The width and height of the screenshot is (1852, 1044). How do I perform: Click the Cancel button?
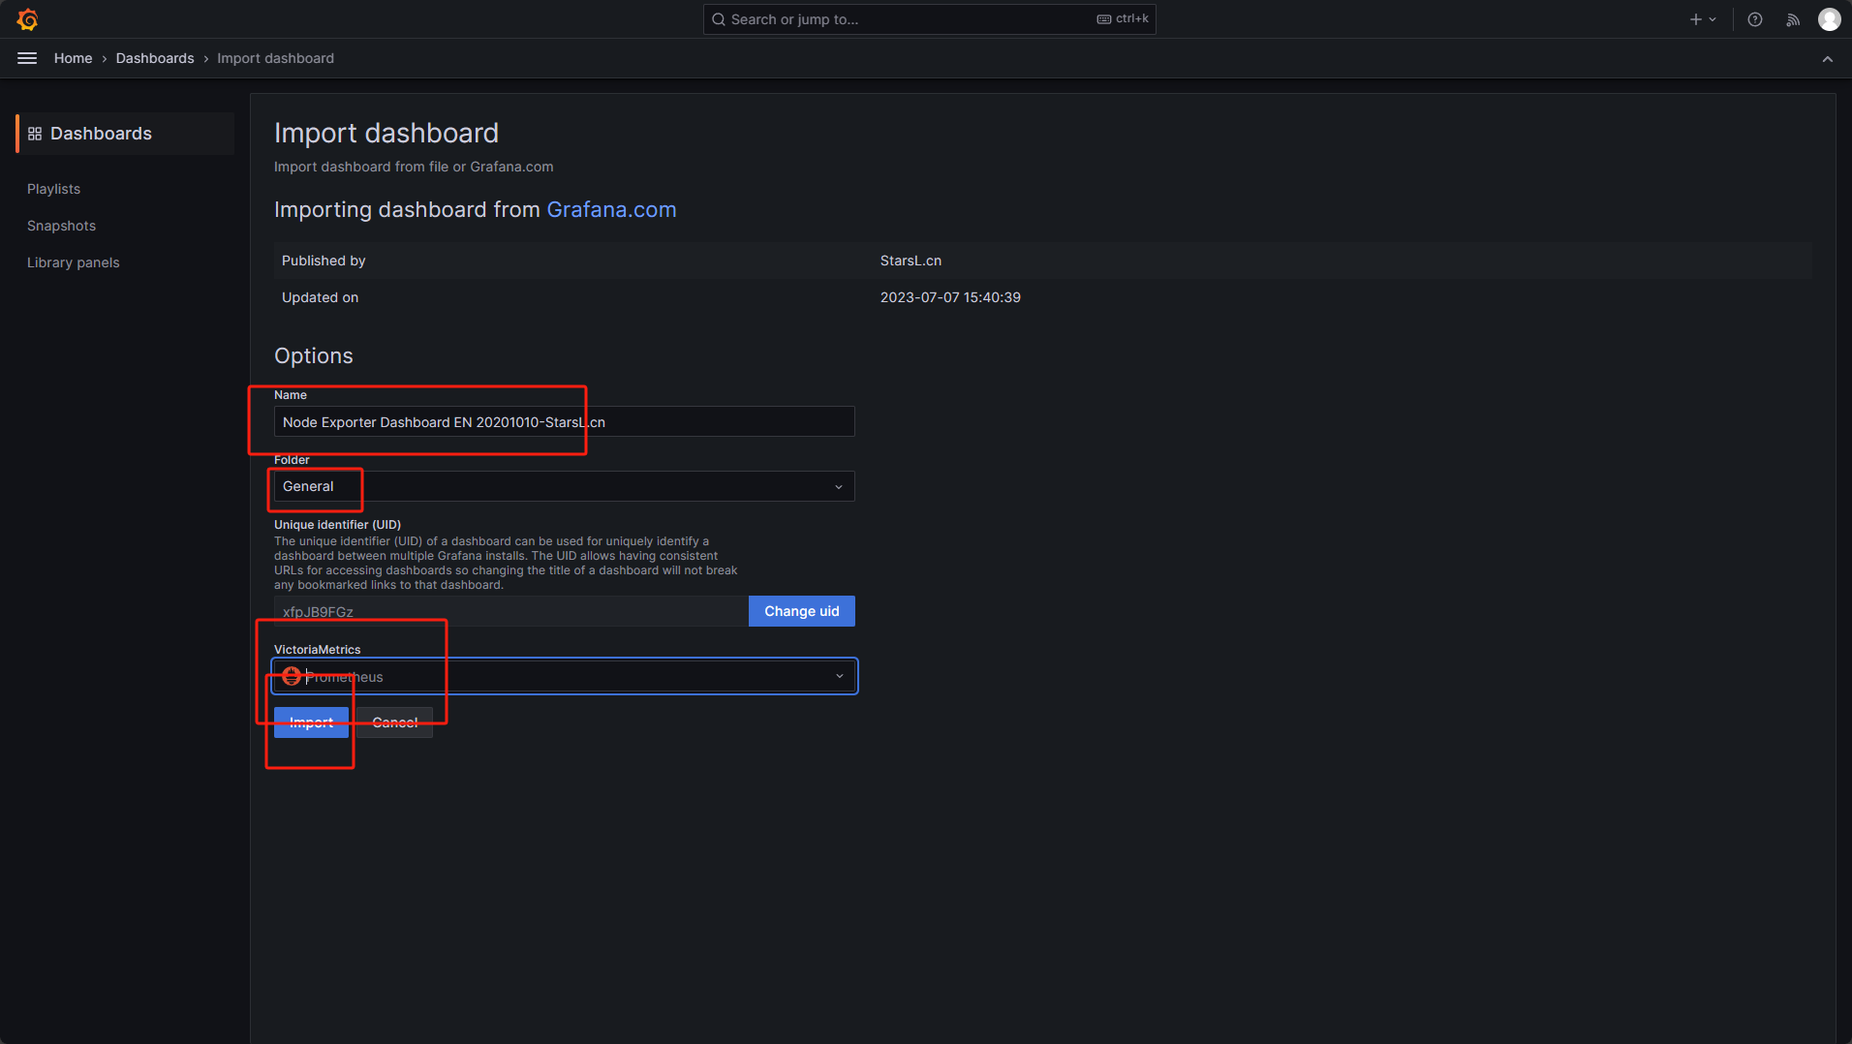[395, 722]
